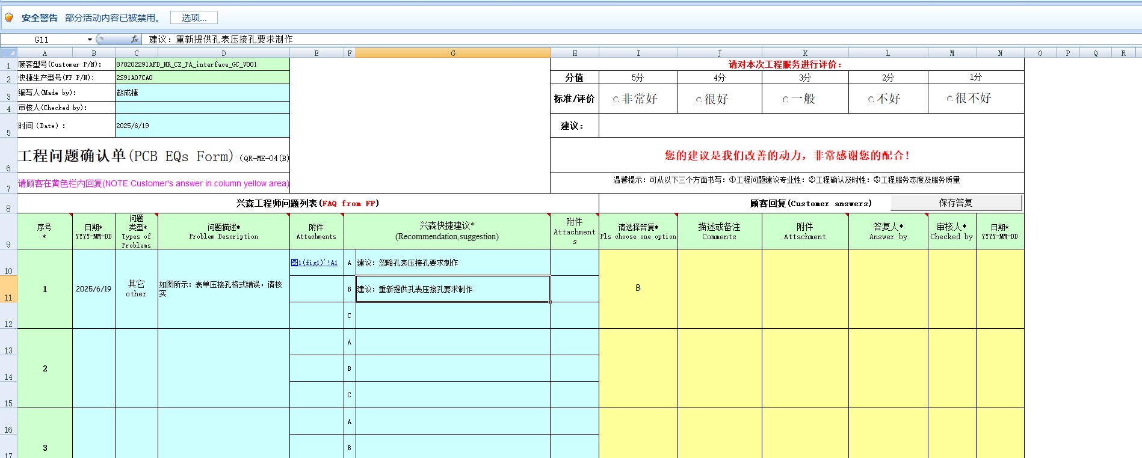
Task: Click the 序号 header cell
Action: 45,231
